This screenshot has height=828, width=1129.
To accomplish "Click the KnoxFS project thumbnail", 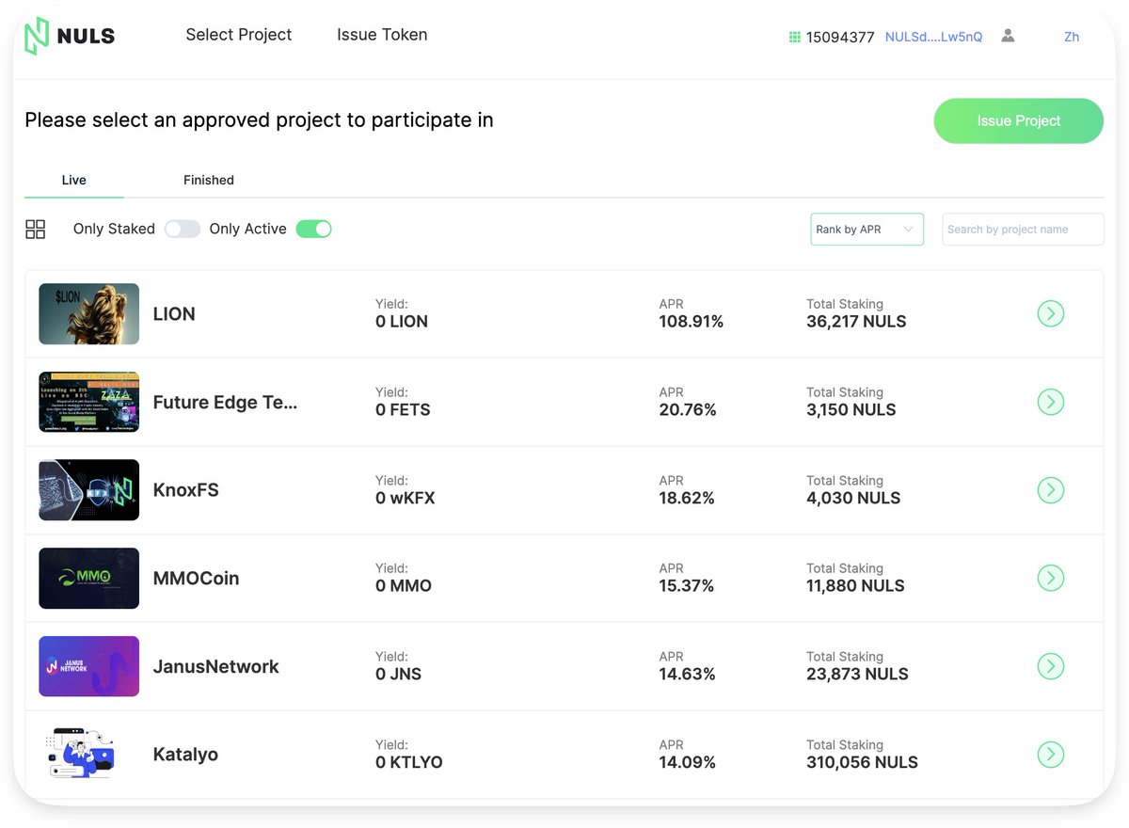I will click(88, 489).
